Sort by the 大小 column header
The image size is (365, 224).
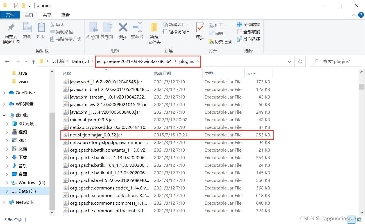[251, 73]
